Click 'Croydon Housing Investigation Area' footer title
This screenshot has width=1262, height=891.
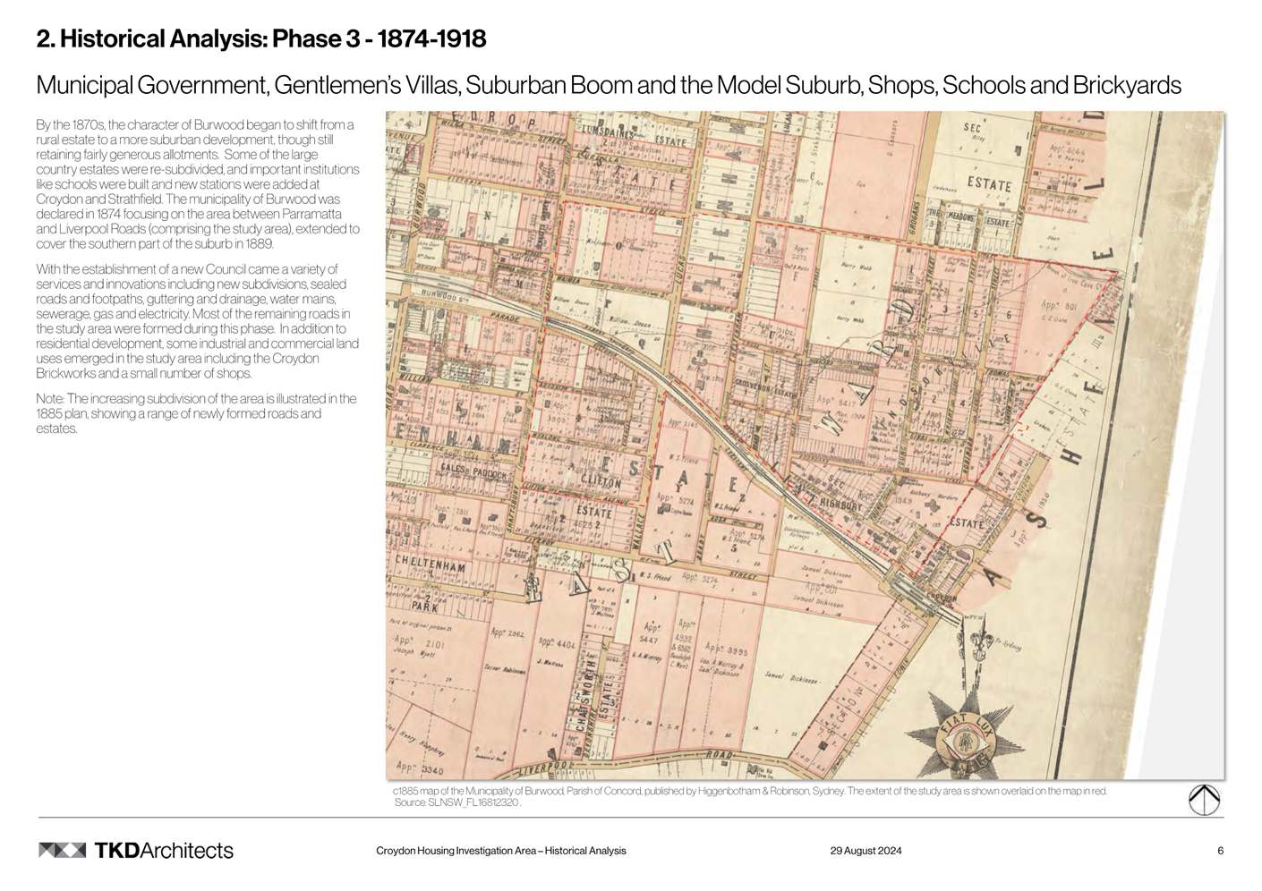500,851
